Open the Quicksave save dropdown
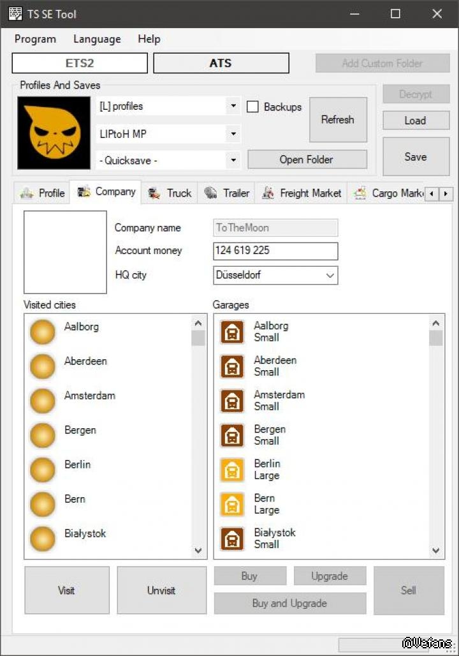Image resolution: width=459 pixels, height=656 pixels. [x=233, y=160]
